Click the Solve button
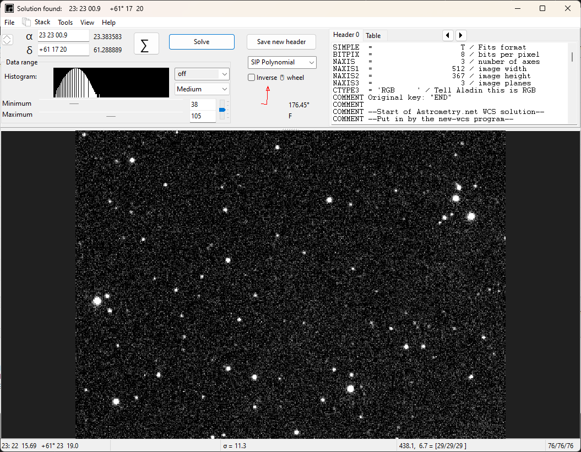The width and height of the screenshot is (581, 452). point(202,41)
